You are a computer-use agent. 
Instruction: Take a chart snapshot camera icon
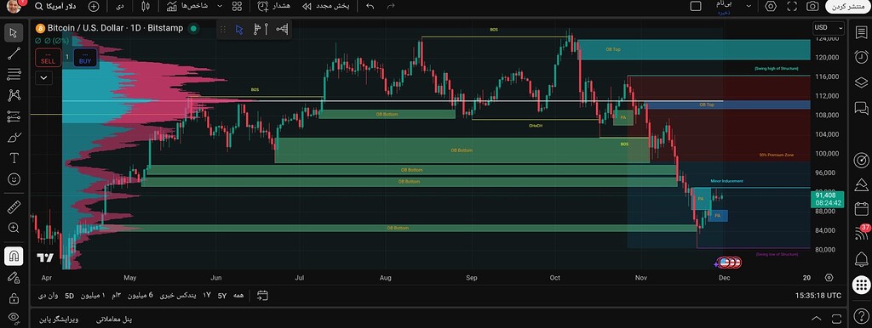(812, 6)
